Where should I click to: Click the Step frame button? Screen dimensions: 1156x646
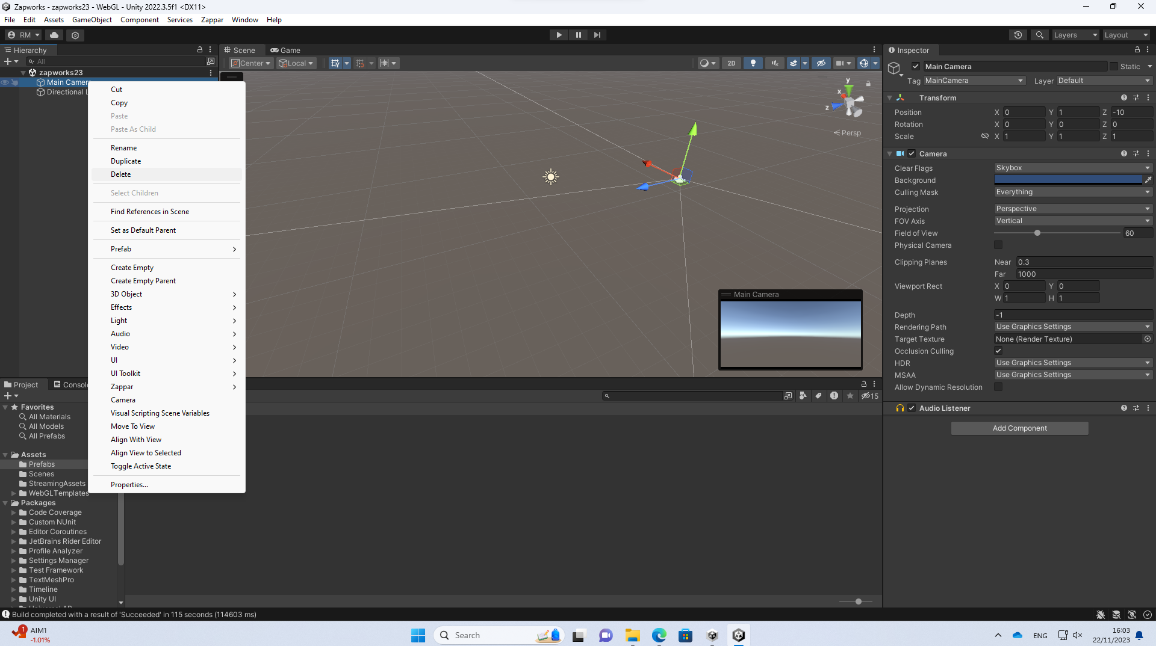pyautogui.click(x=597, y=35)
